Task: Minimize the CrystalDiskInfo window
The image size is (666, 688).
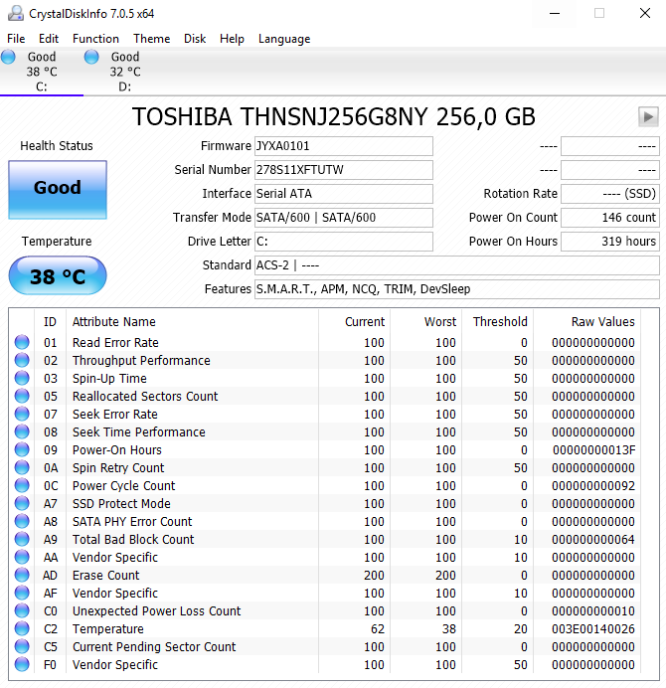Action: click(555, 14)
